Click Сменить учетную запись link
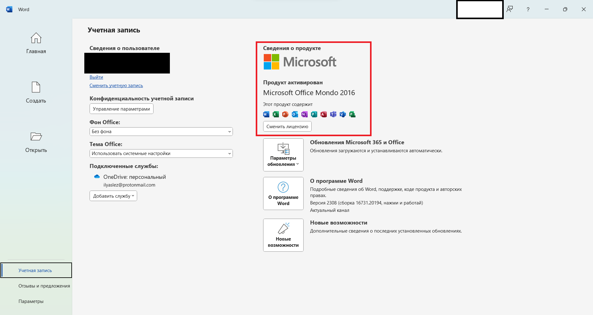593x315 pixels. (116, 86)
